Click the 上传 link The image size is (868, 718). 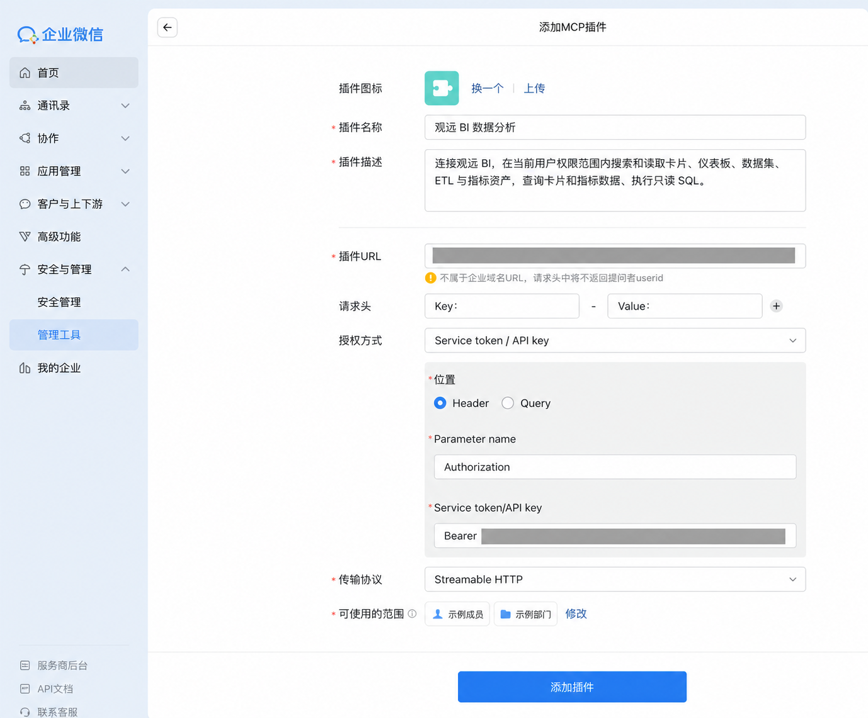(534, 88)
